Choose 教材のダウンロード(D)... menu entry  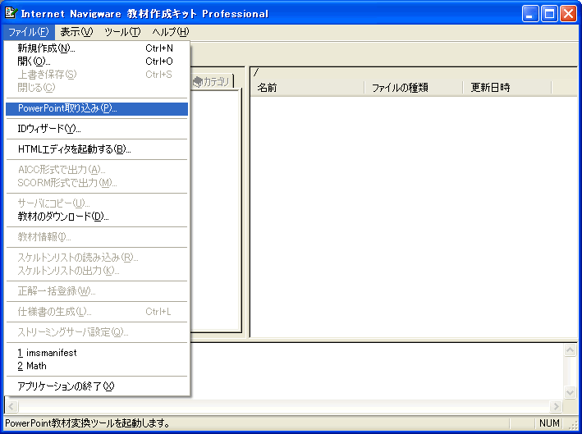(97, 217)
